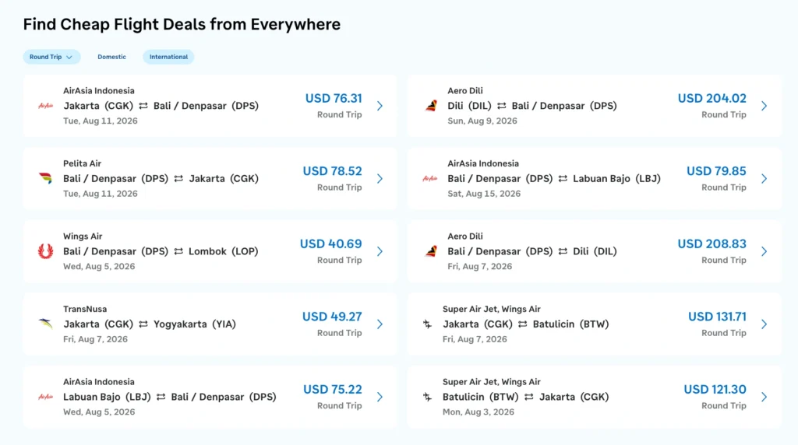Click swap arrows between Dili and Bali
Viewport: 798px width, 445px height.
click(x=502, y=106)
